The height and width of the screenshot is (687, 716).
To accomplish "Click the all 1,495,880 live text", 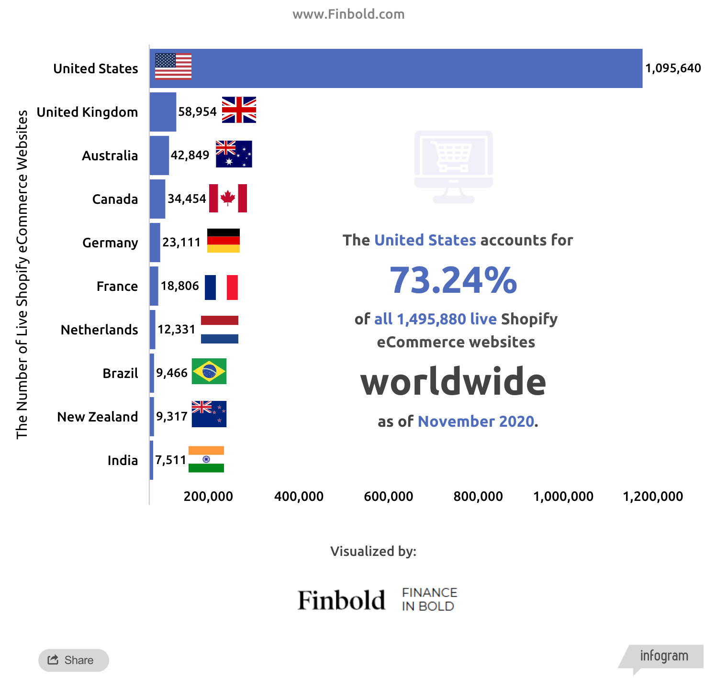I will pos(436,319).
